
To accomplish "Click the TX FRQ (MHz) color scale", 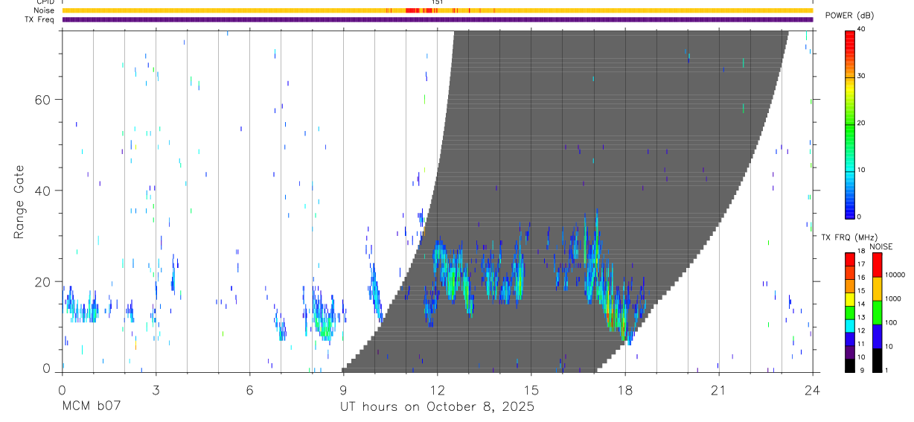I will coord(849,312).
